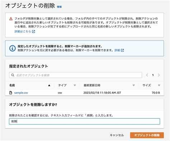Go to the next page arrow
The width and height of the screenshot is (170, 141).
click(159, 75)
